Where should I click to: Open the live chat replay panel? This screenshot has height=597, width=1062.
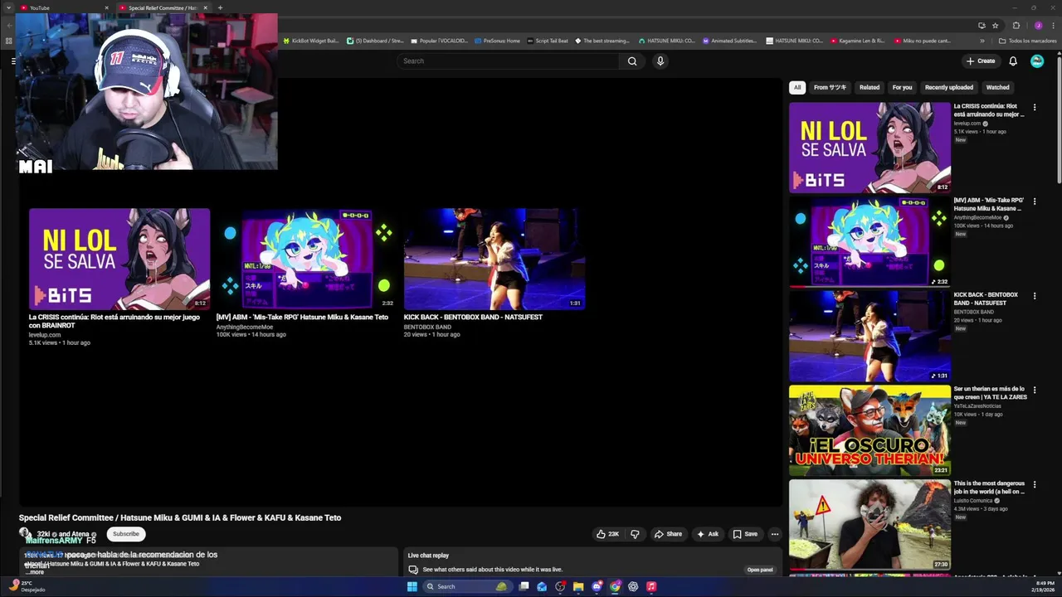tap(760, 570)
